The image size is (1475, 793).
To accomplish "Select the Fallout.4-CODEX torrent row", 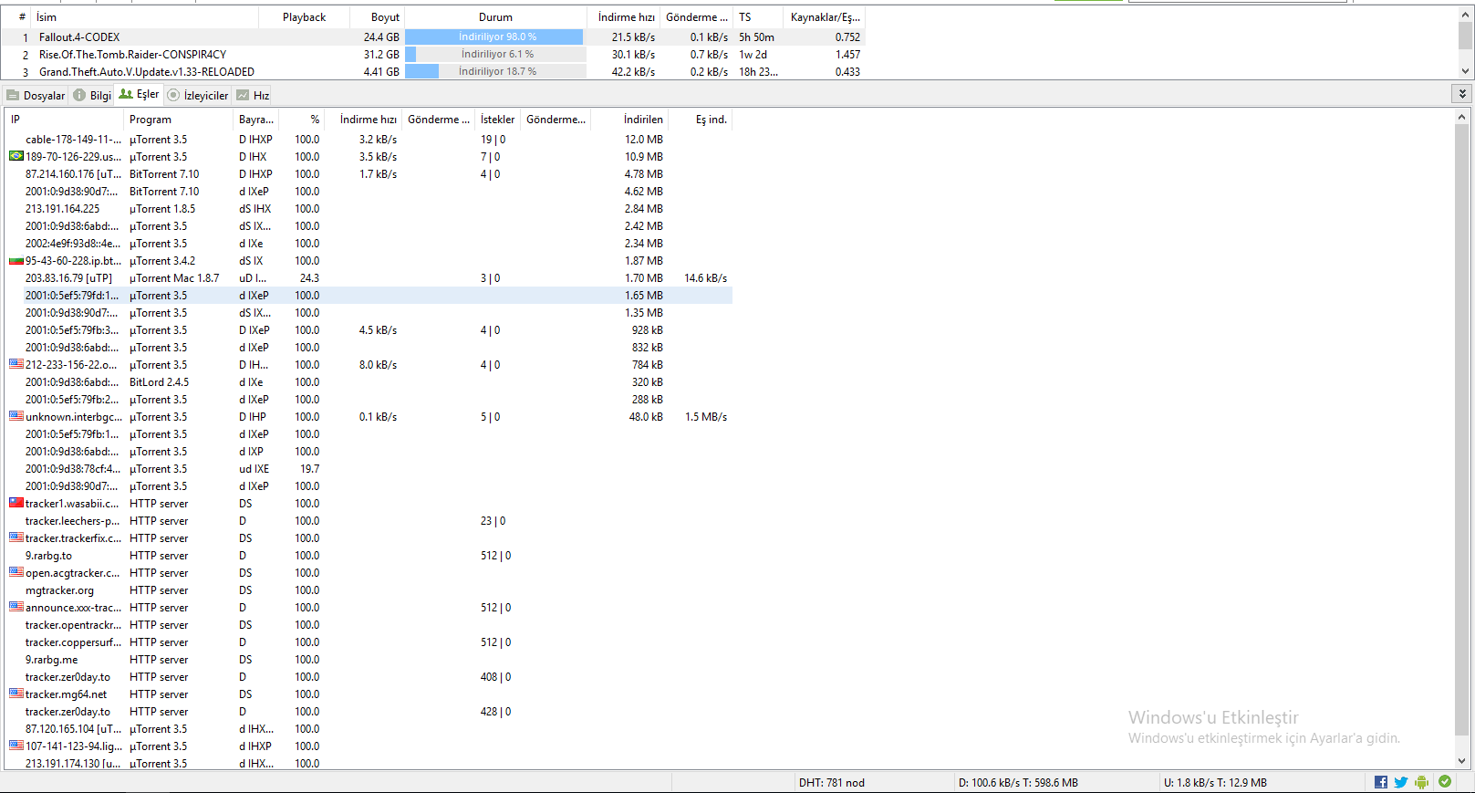I will coord(432,37).
